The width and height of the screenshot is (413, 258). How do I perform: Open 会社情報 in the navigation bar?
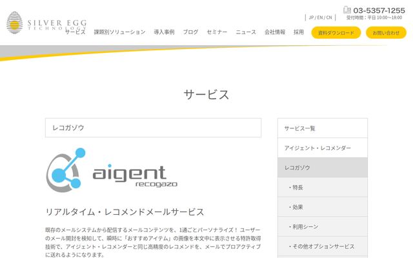275,32
